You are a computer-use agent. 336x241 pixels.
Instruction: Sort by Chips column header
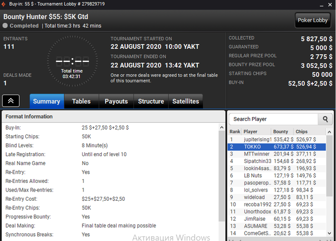point(310,132)
